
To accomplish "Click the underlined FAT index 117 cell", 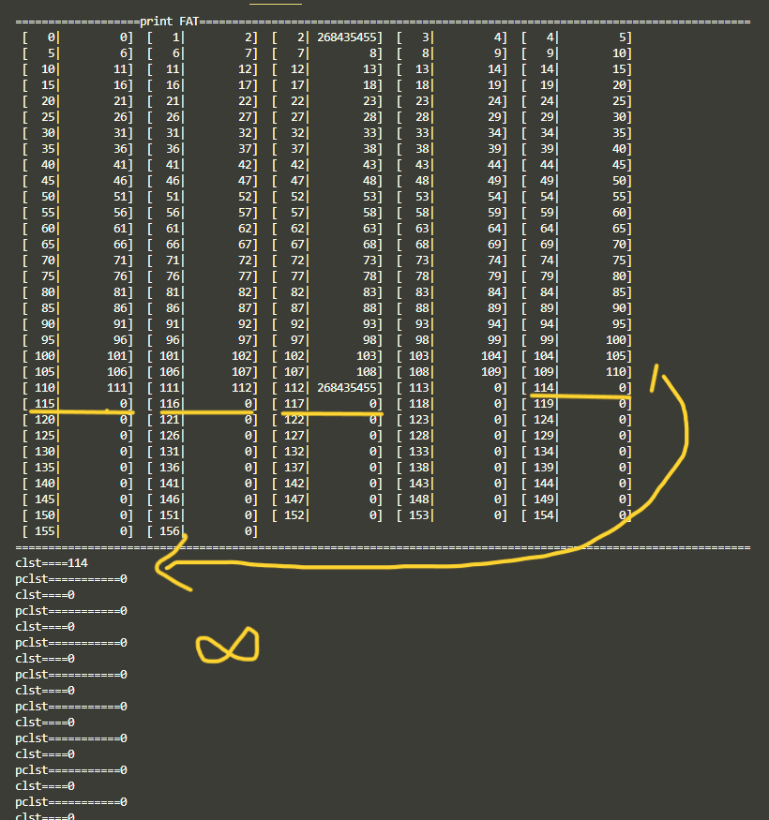I will click(x=295, y=404).
